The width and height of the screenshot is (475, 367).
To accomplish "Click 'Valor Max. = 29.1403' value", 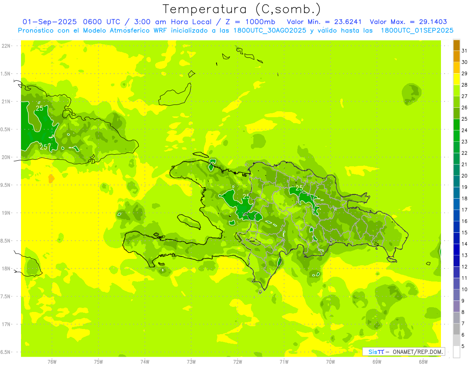I will [408, 22].
